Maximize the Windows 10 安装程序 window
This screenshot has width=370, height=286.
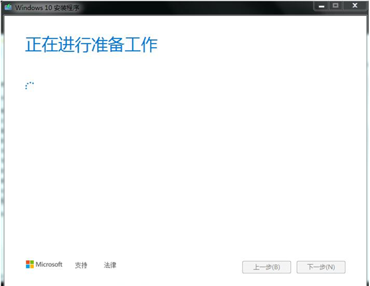pyautogui.click(x=335, y=6)
